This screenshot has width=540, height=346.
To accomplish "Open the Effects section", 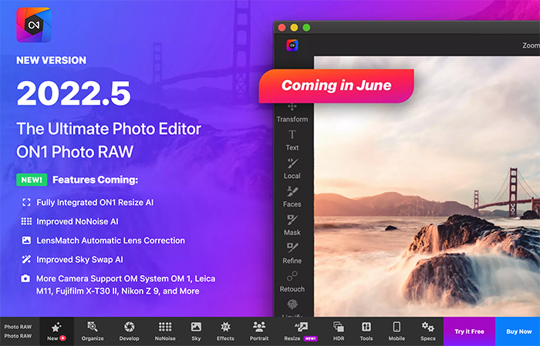I will pos(225,331).
